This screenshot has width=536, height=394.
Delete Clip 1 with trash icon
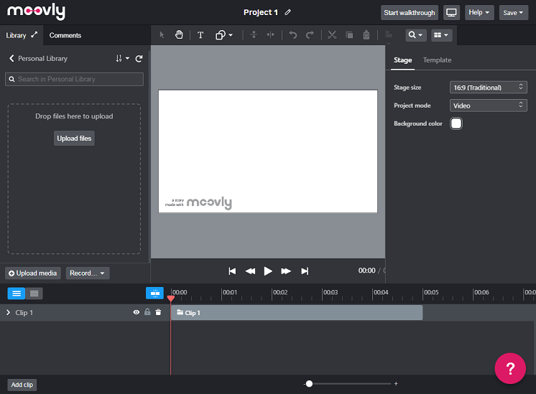pyautogui.click(x=158, y=312)
